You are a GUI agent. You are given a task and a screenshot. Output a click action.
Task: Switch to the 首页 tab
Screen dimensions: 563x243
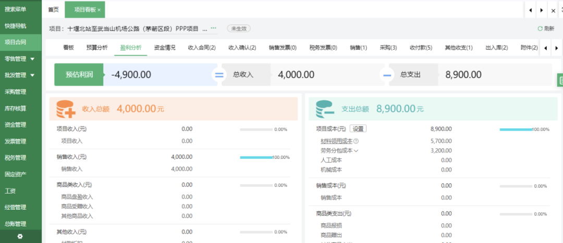tap(53, 10)
